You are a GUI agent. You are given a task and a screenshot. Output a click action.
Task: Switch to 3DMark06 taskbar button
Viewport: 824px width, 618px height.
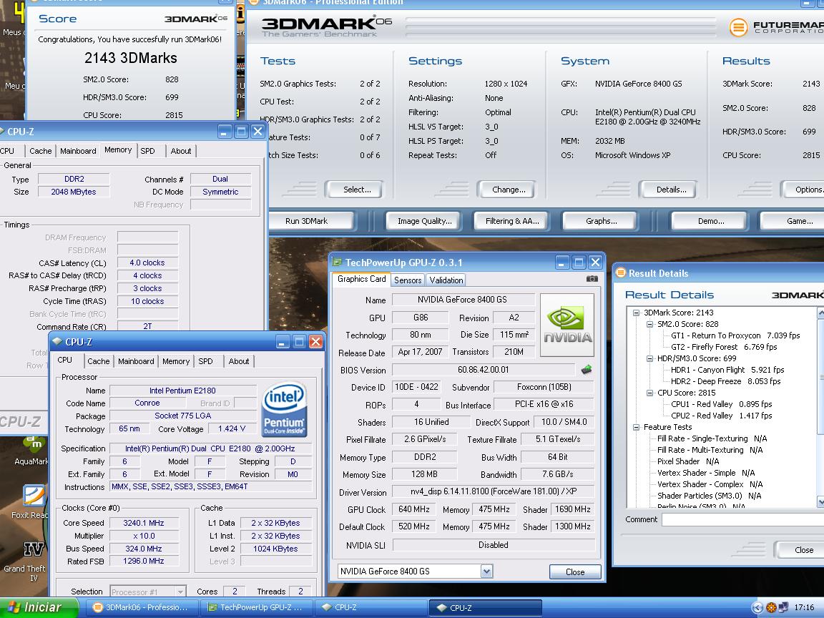coord(141,607)
